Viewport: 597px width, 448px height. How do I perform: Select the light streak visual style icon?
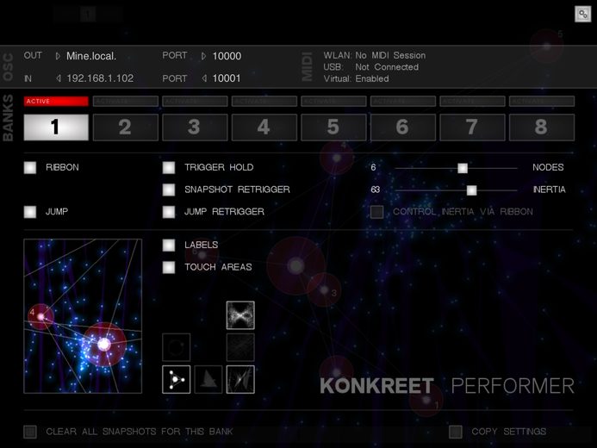tap(240, 379)
